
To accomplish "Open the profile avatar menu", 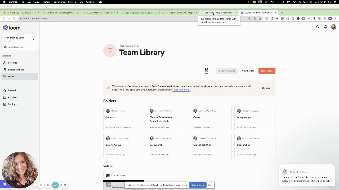I will tap(333, 27).
